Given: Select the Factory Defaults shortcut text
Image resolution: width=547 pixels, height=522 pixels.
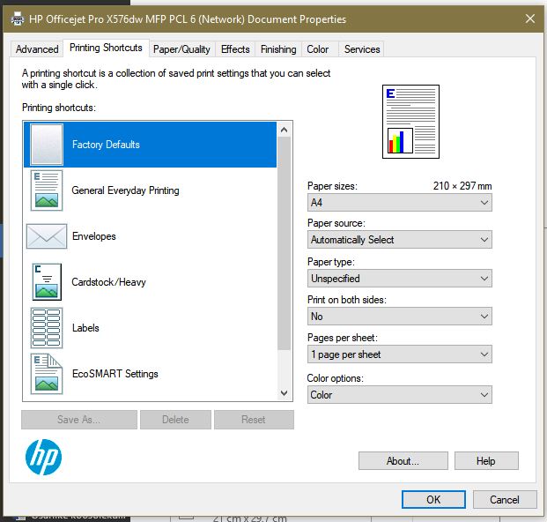Looking at the screenshot, I should pos(106,145).
